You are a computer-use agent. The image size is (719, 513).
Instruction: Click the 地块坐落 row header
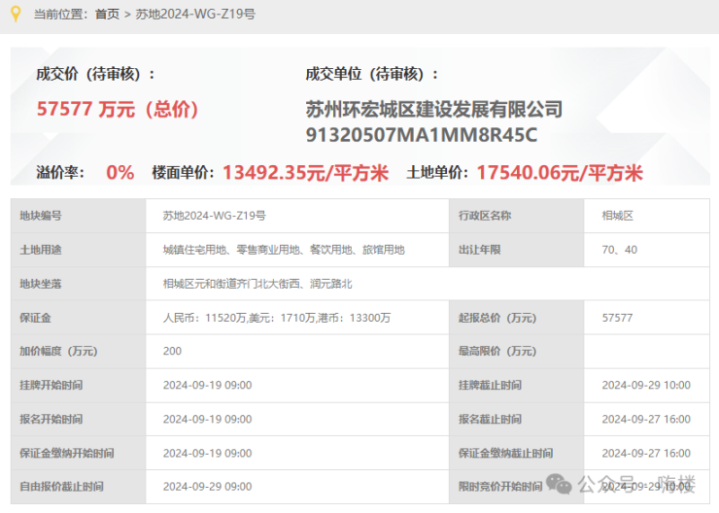pos(79,284)
